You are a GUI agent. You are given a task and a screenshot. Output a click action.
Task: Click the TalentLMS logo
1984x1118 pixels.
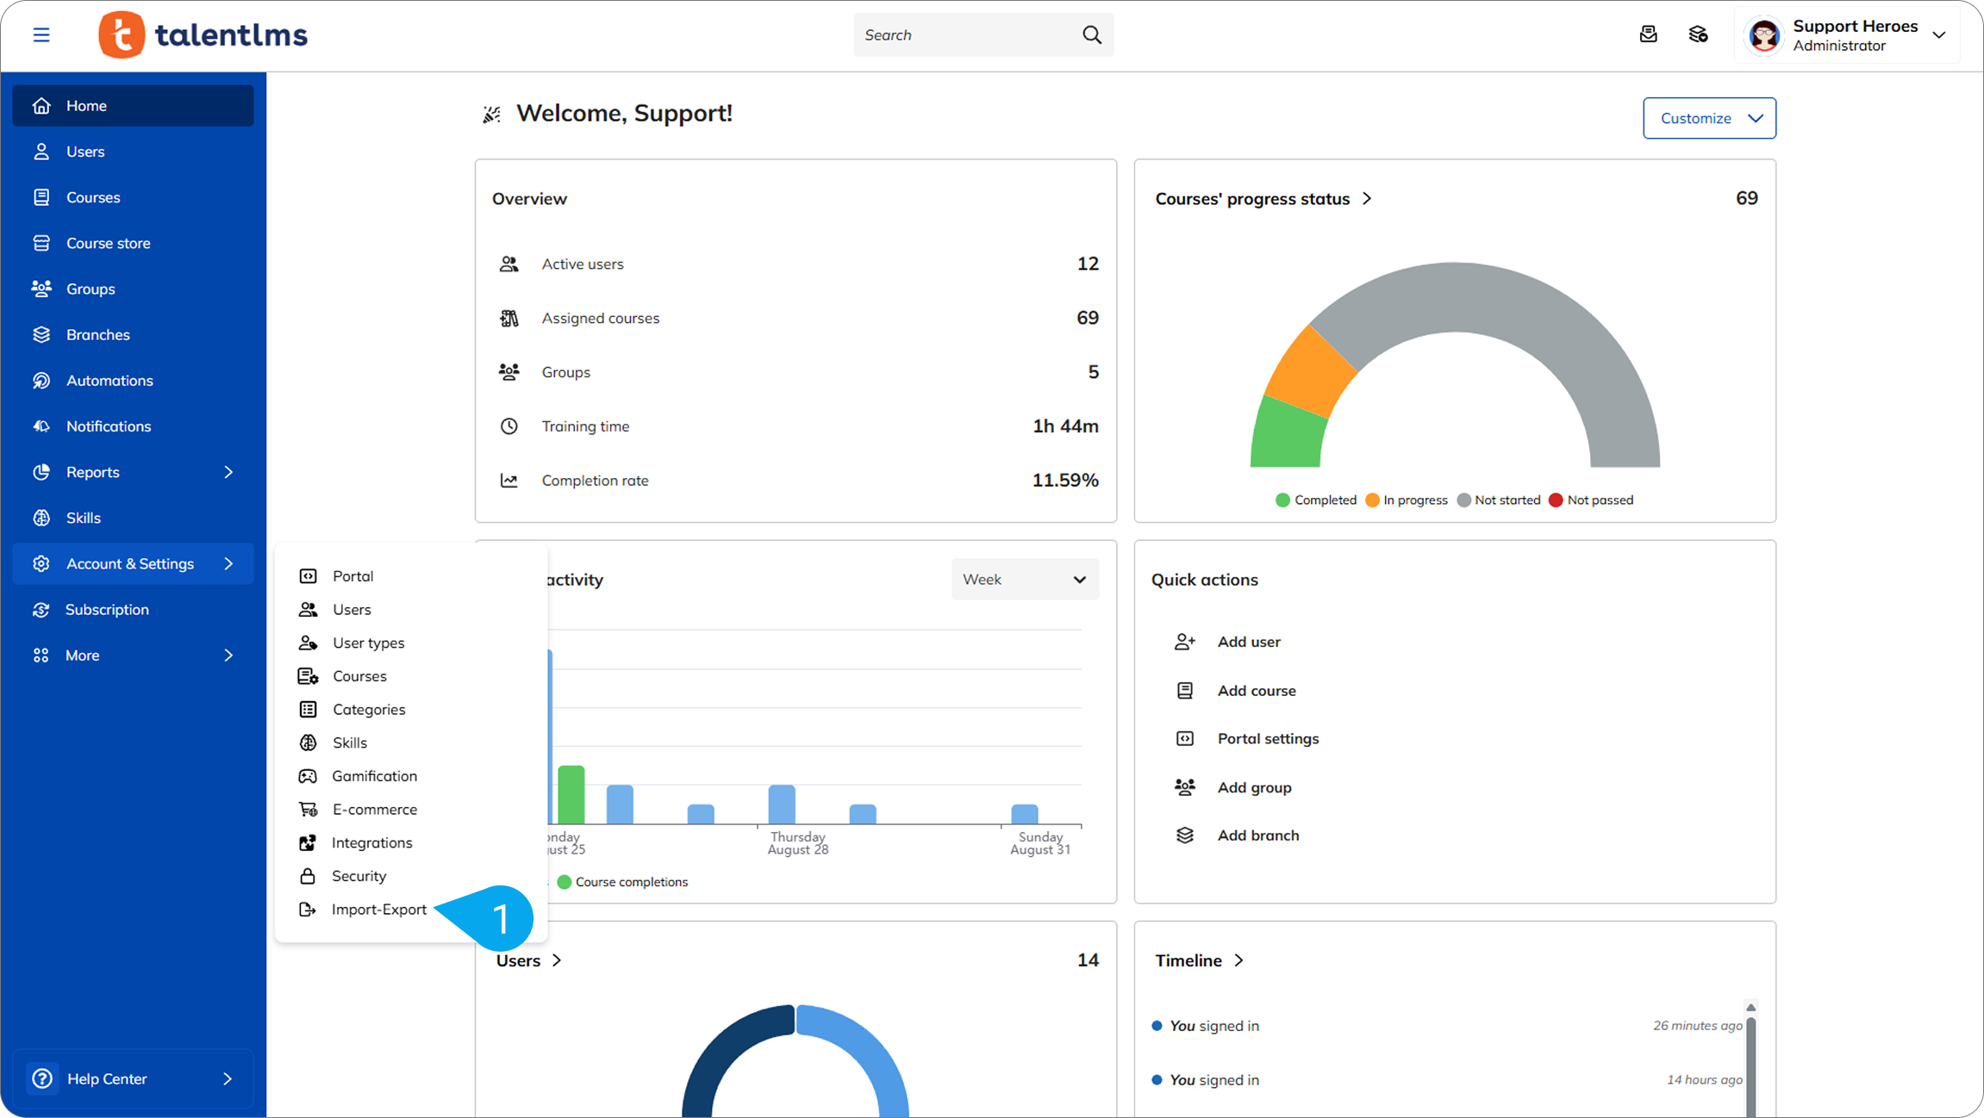click(203, 35)
